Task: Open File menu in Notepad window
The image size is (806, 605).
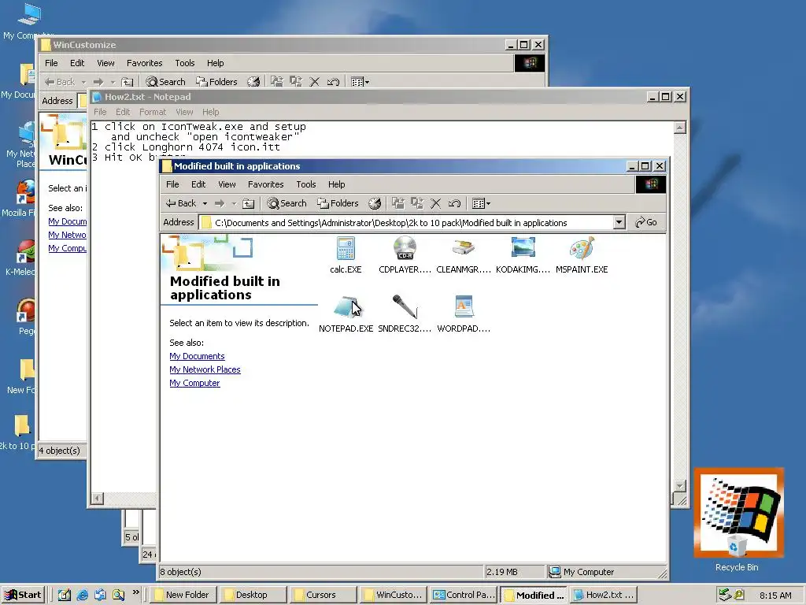Action: tap(100, 112)
